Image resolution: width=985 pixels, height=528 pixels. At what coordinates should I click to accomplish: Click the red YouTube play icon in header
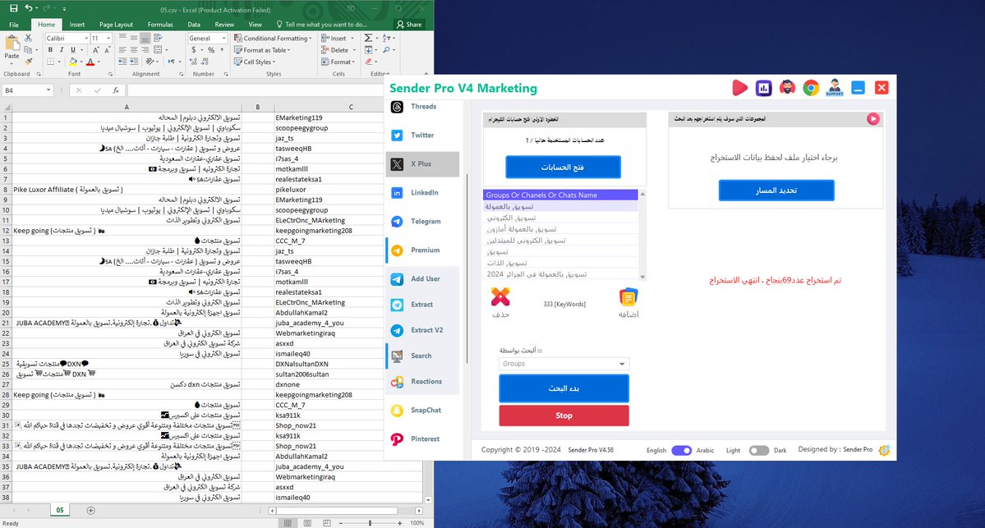coord(739,88)
